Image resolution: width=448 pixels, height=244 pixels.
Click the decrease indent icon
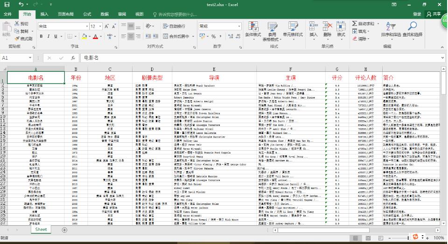(148, 36)
